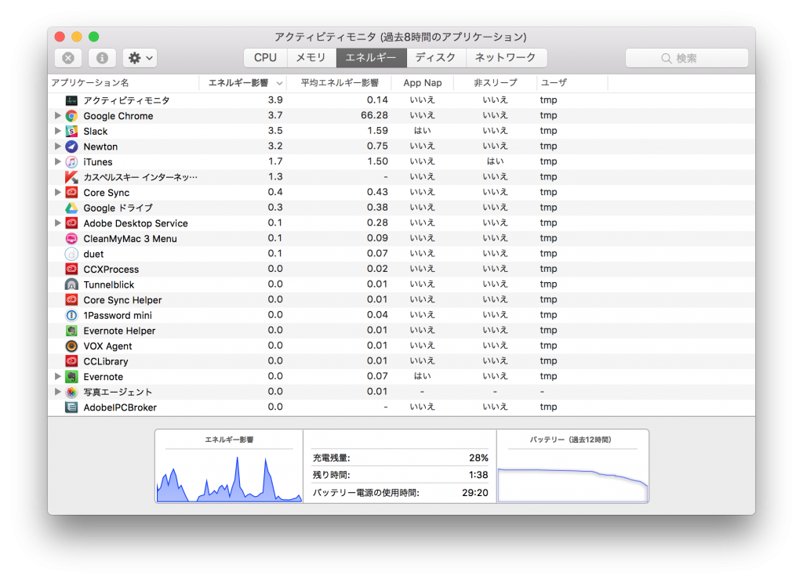Click the Activity Monitor app icon in list

[71, 100]
